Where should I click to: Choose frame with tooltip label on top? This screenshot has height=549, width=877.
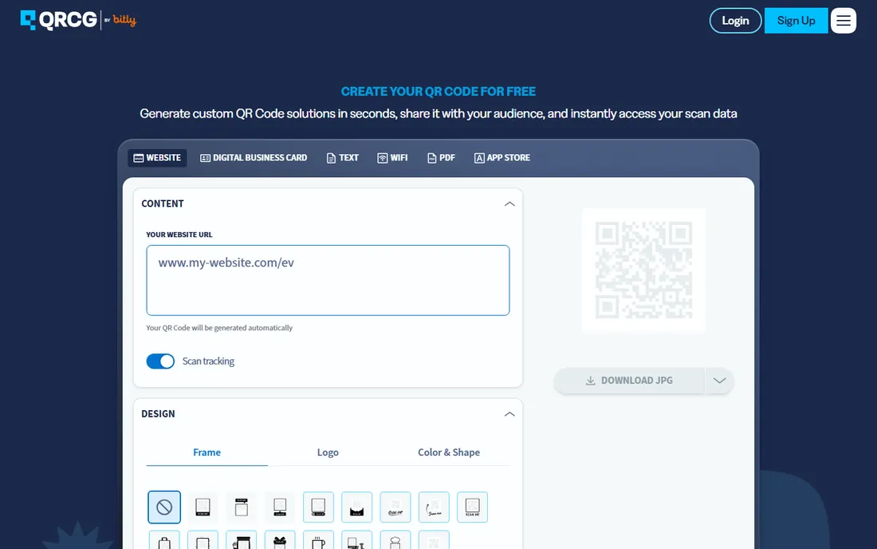click(x=241, y=507)
